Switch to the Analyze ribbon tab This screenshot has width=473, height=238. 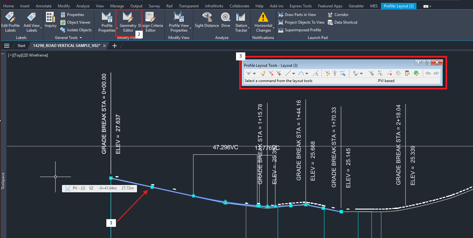[83, 6]
